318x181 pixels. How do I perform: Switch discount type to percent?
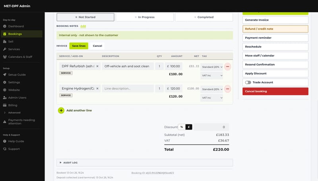[182, 127]
